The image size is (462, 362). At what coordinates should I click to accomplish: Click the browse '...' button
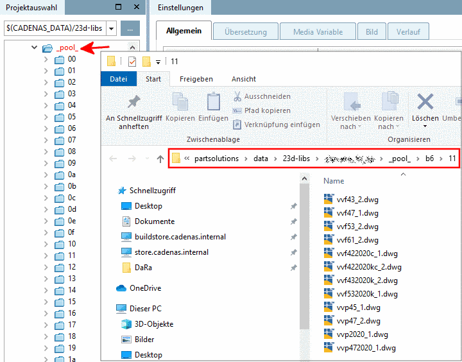click(x=130, y=29)
